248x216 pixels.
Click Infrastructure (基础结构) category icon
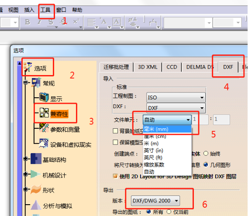[x=36, y=158]
